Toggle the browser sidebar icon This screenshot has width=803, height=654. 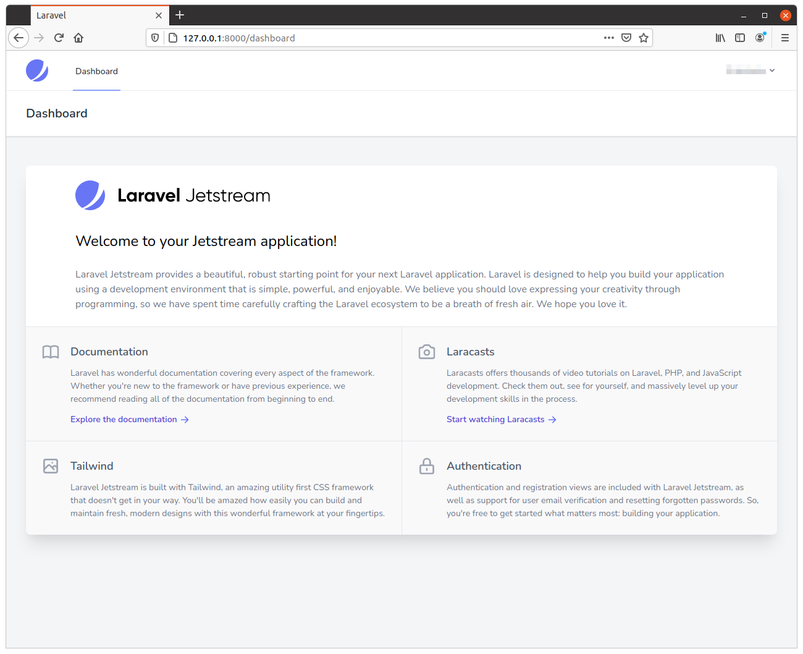[740, 38]
